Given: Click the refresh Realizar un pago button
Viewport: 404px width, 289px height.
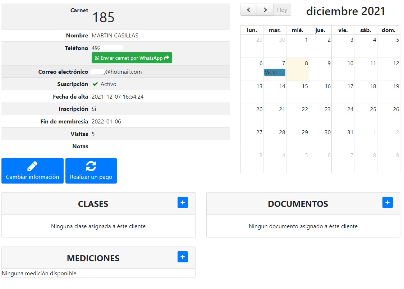Looking at the screenshot, I should [x=91, y=171].
